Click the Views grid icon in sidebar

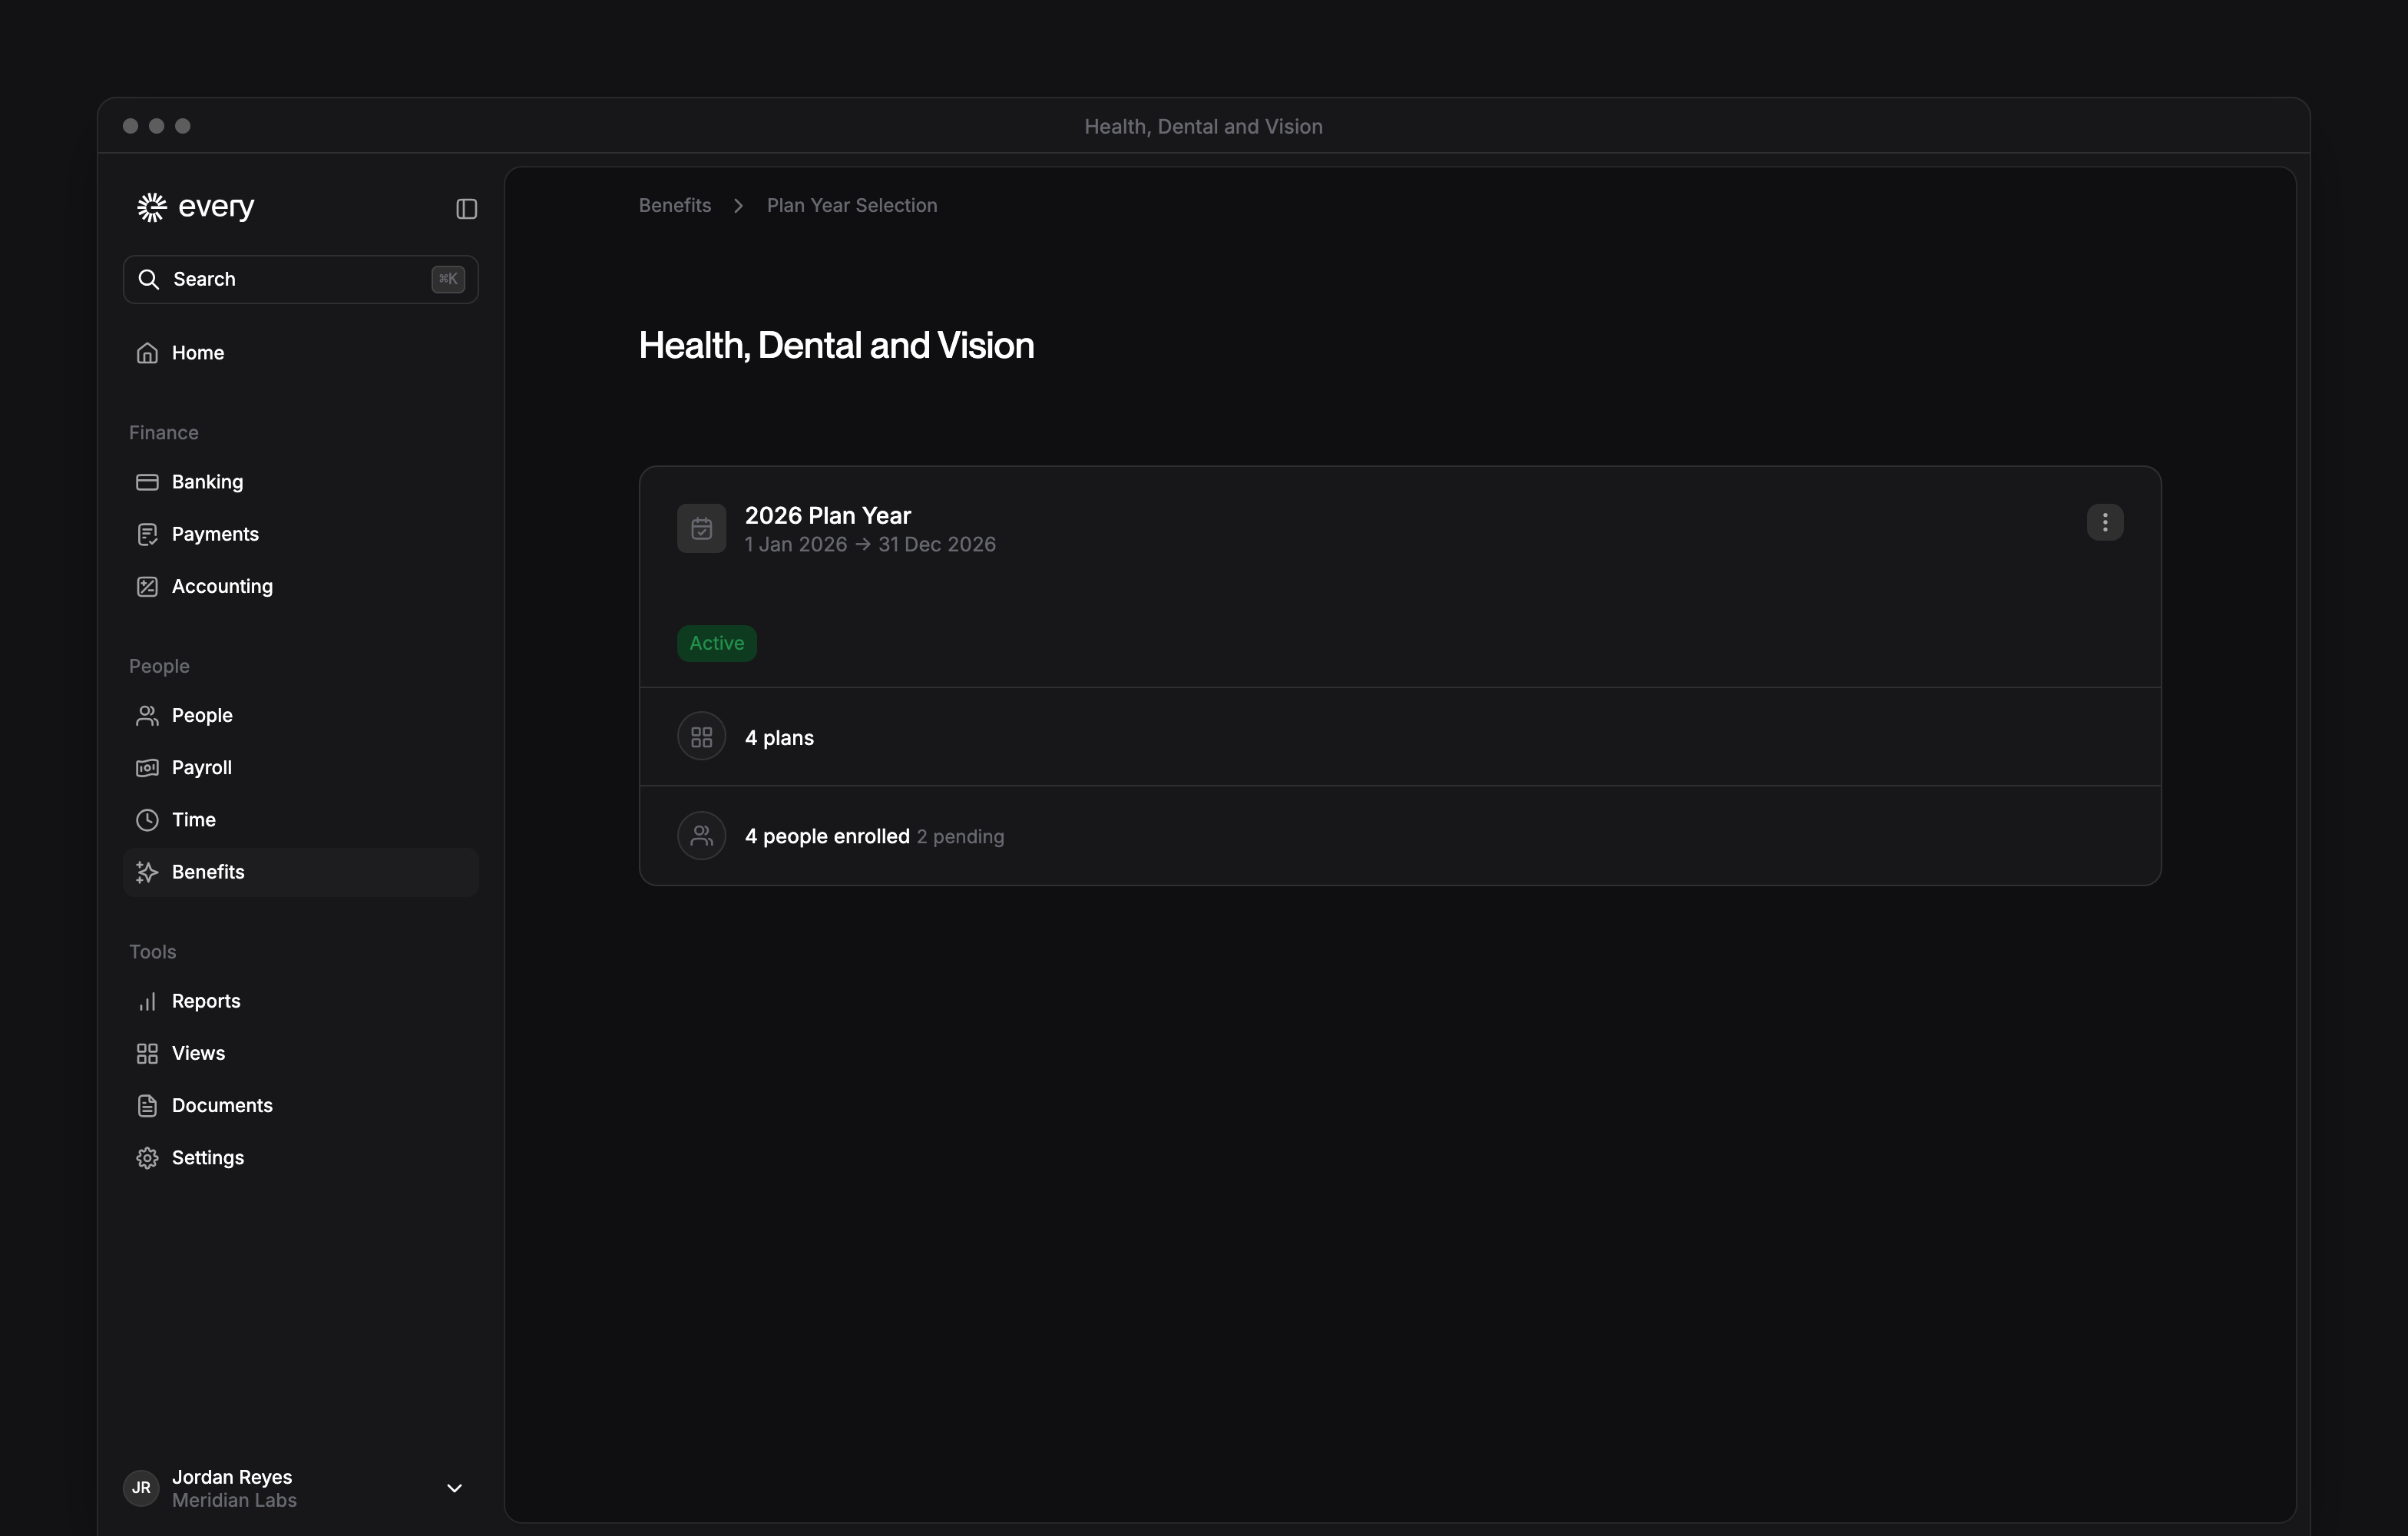coord(147,1053)
